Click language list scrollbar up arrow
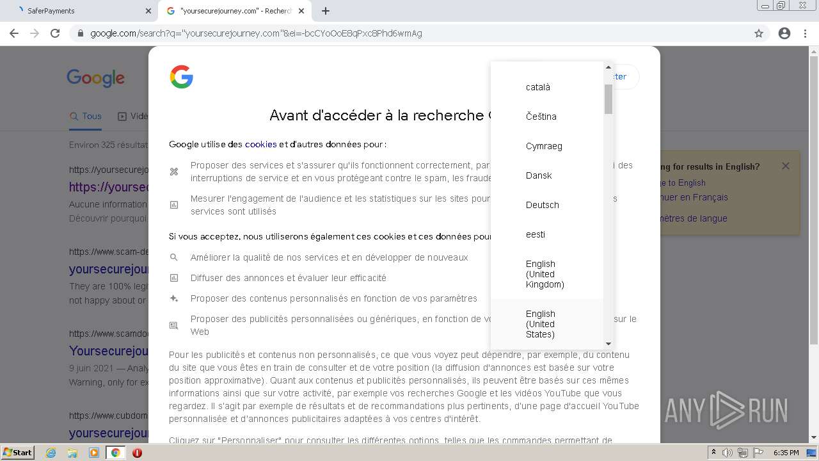 608,67
